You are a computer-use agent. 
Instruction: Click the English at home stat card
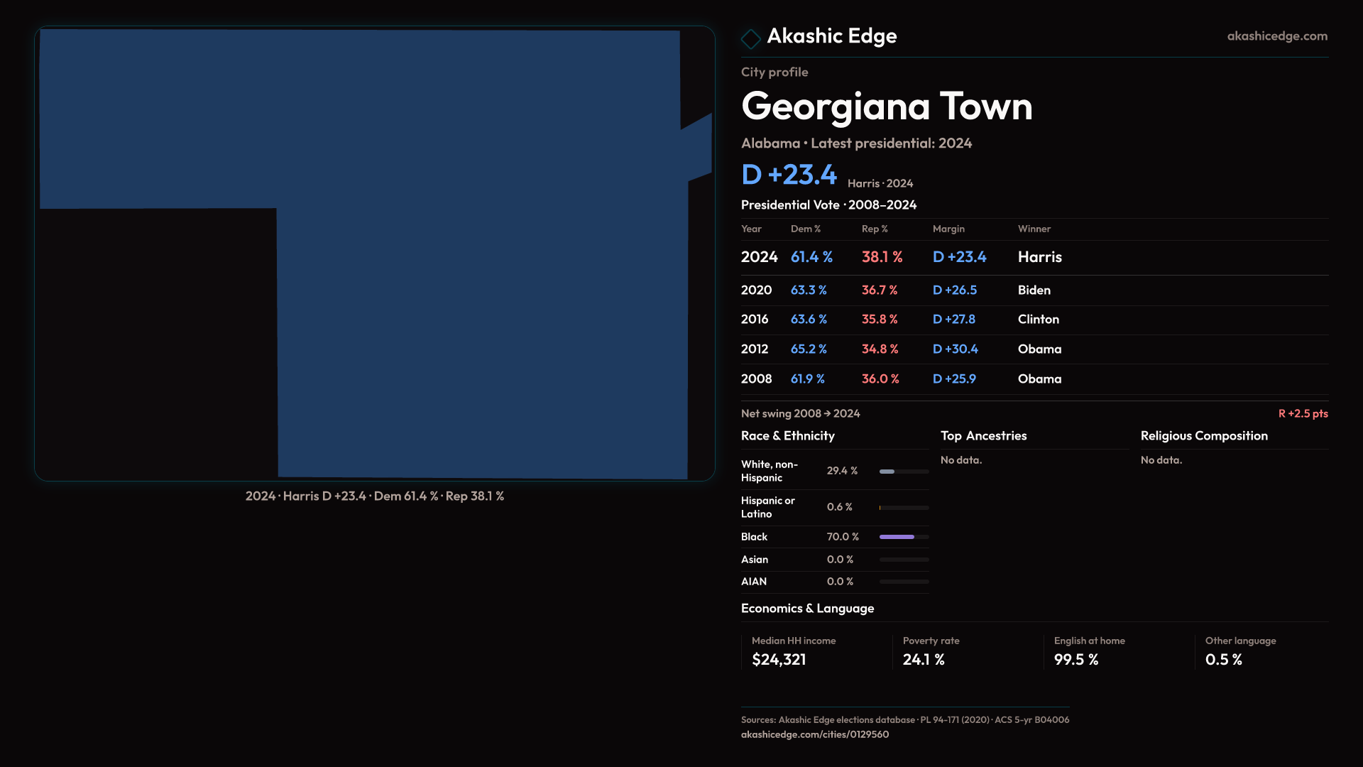[1117, 651]
